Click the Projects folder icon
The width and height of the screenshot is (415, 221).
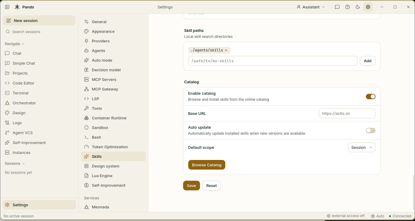point(7,73)
